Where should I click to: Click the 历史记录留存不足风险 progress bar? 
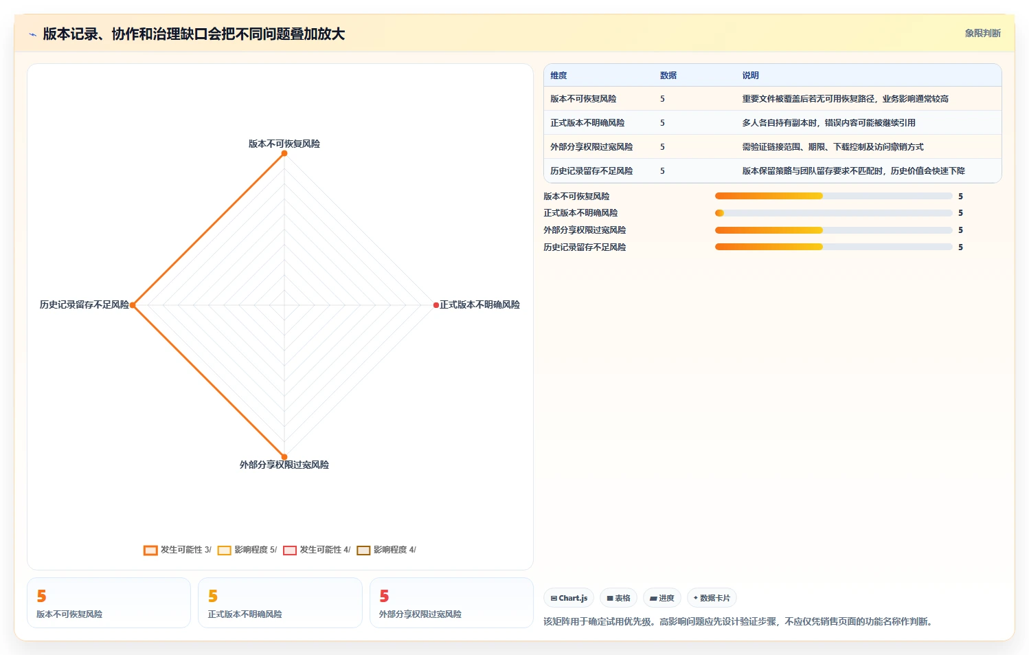834,247
